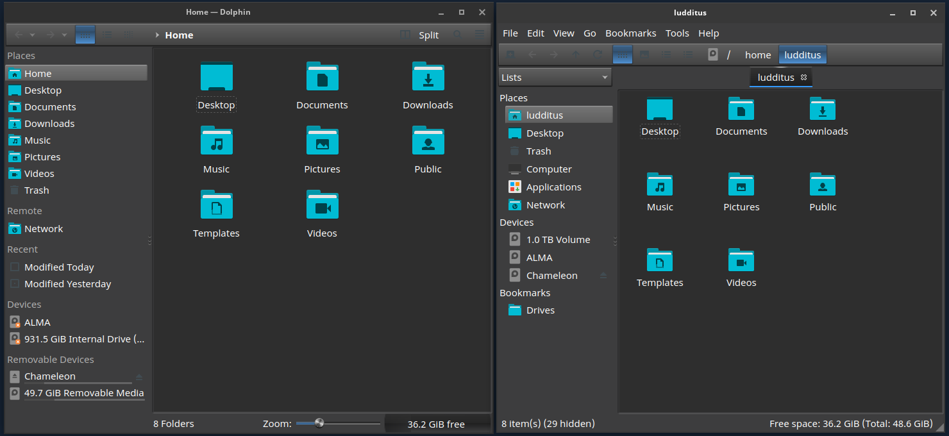Switch Dolphin to details view mode
The image size is (949, 436).
coord(128,35)
